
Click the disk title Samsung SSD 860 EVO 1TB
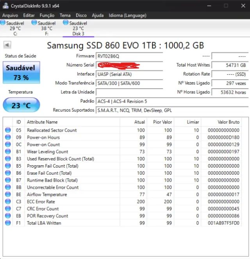click(x=125, y=45)
